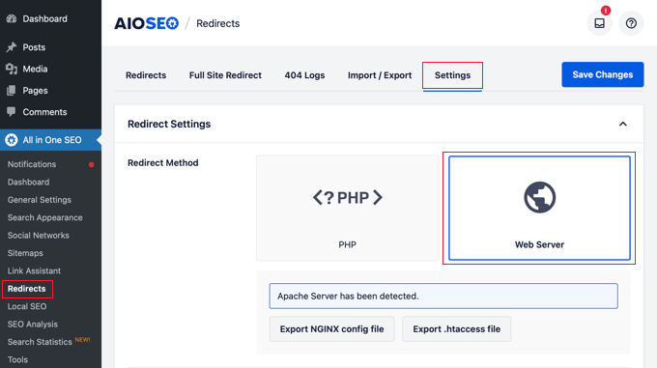Click the Media library icon
657x368 pixels.
point(12,70)
